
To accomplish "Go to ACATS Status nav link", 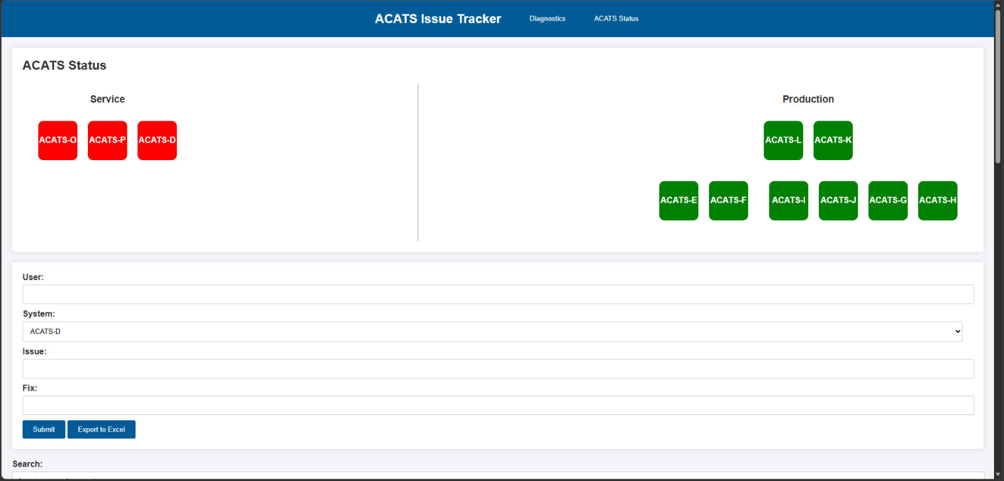I will 616,19.
